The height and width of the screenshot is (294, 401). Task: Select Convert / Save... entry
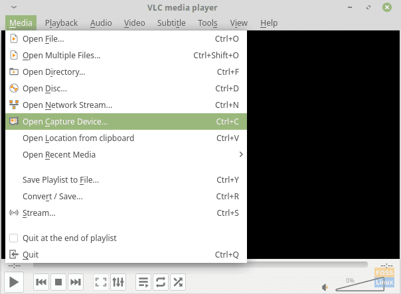click(x=126, y=197)
